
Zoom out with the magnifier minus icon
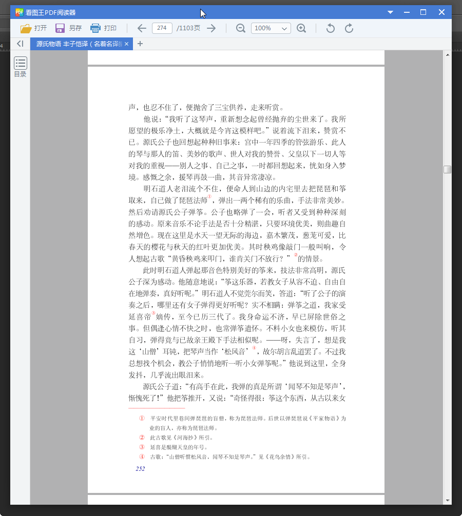240,28
